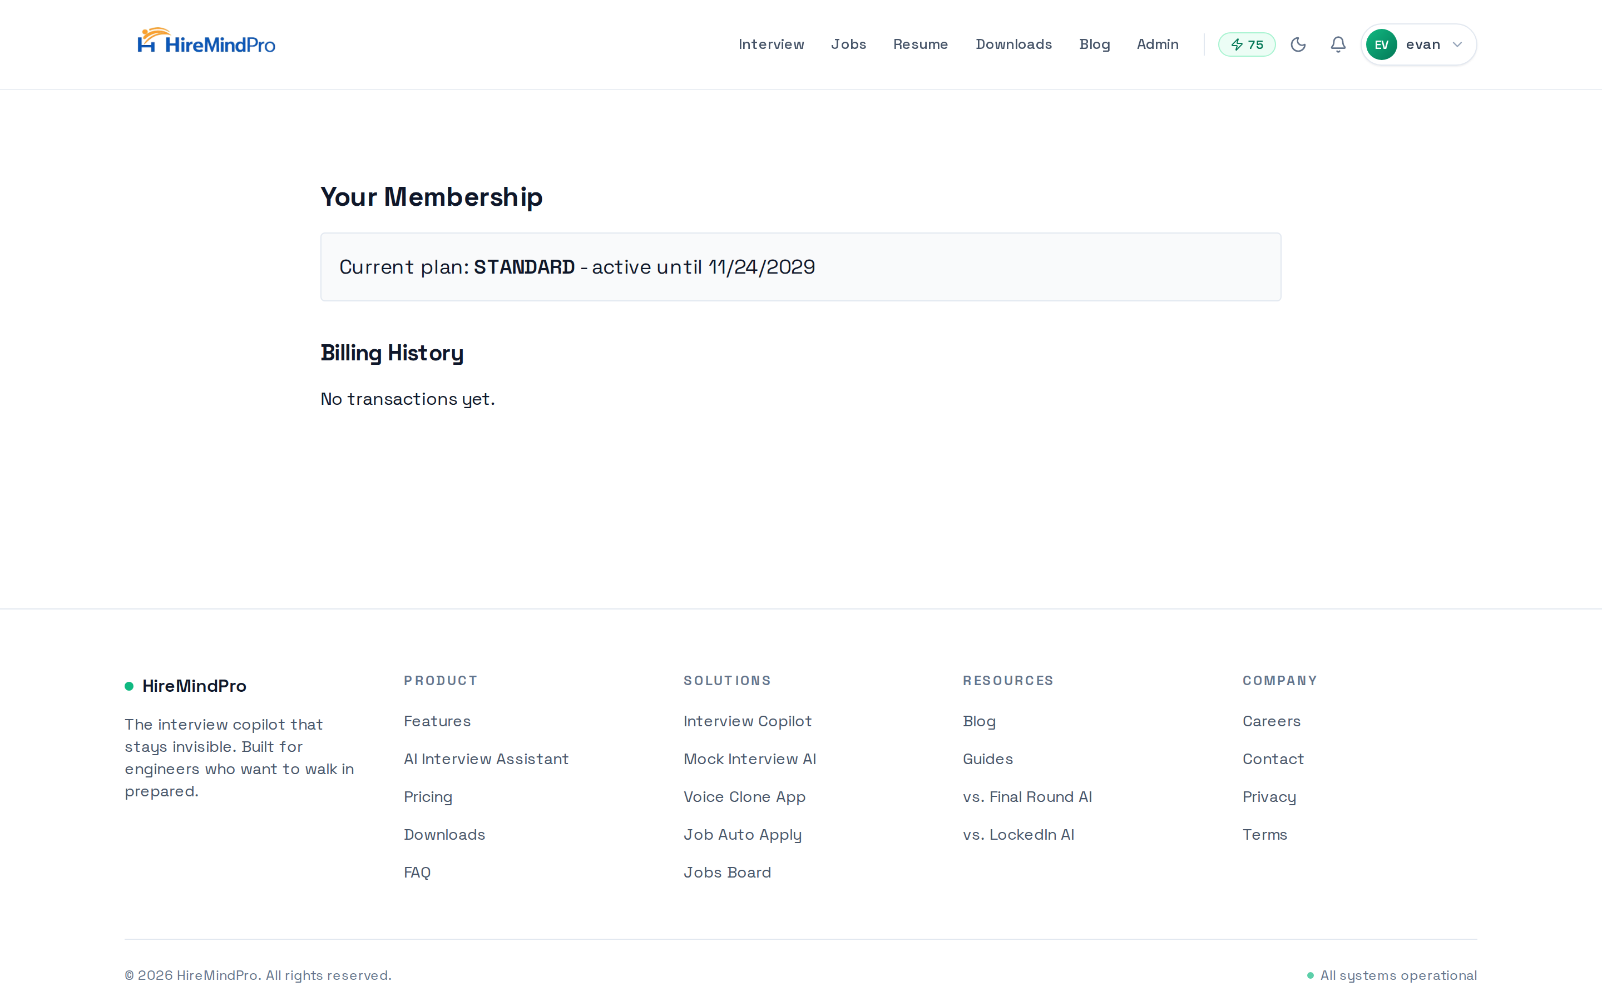Screen dimensions: 1602x1001
Task: Open Jobs Board footer link
Action: (727, 872)
